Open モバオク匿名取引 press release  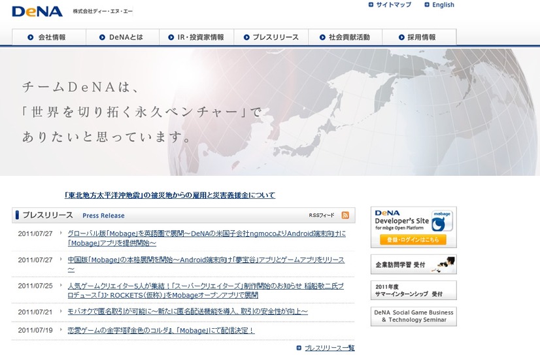pos(188,312)
